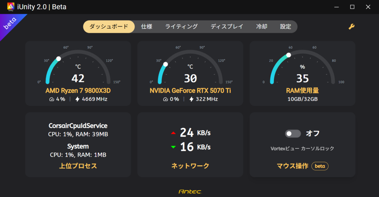Click the GPU load gauge icon beside 0%

point(165,99)
